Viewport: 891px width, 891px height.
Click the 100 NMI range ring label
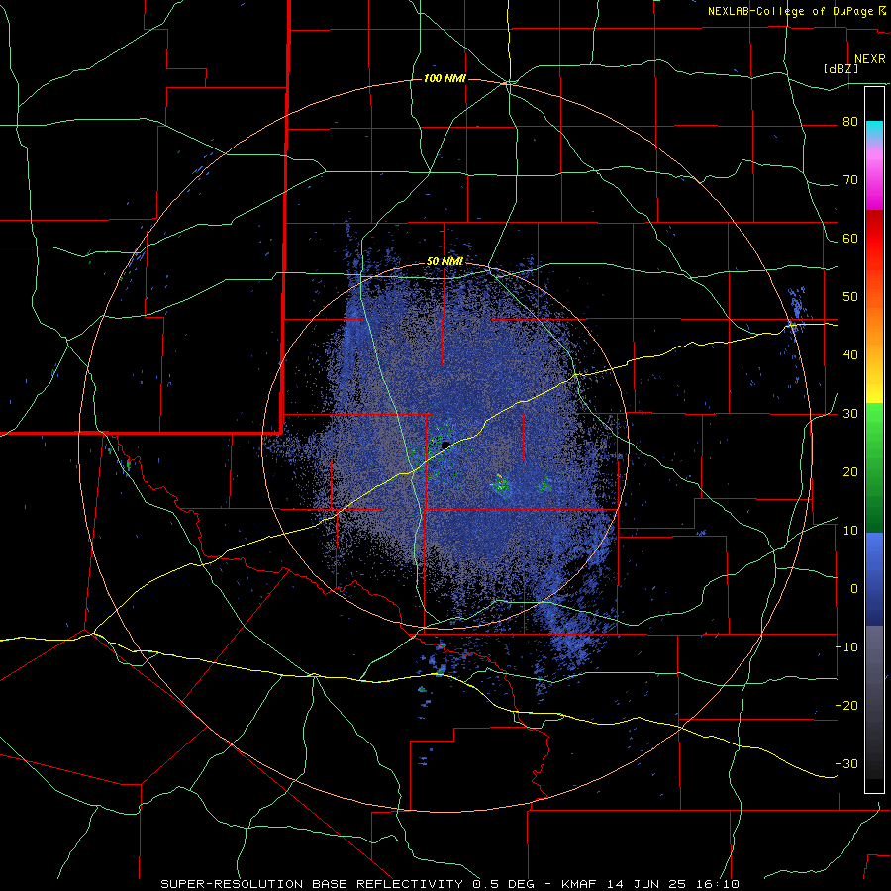click(445, 78)
